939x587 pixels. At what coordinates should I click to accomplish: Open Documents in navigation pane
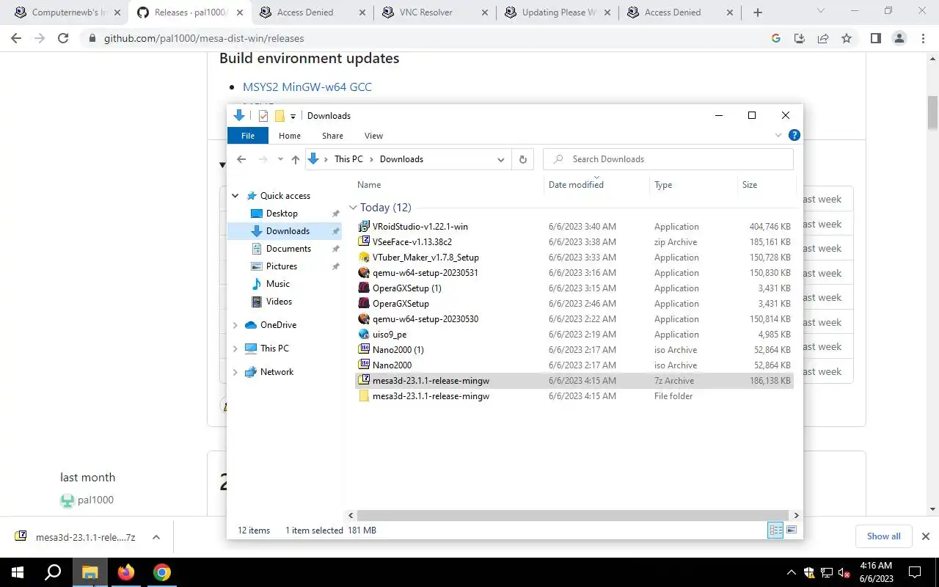click(288, 249)
